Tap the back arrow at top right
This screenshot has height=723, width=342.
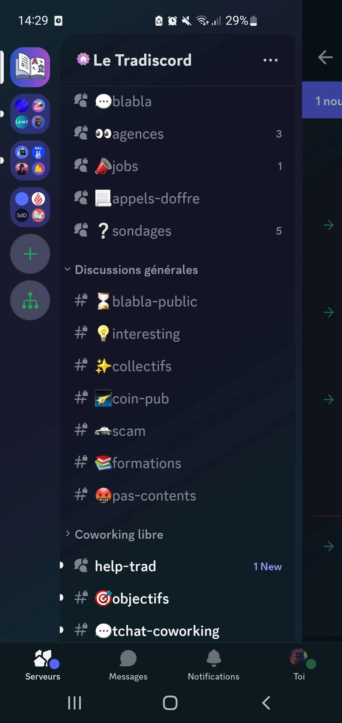click(325, 57)
